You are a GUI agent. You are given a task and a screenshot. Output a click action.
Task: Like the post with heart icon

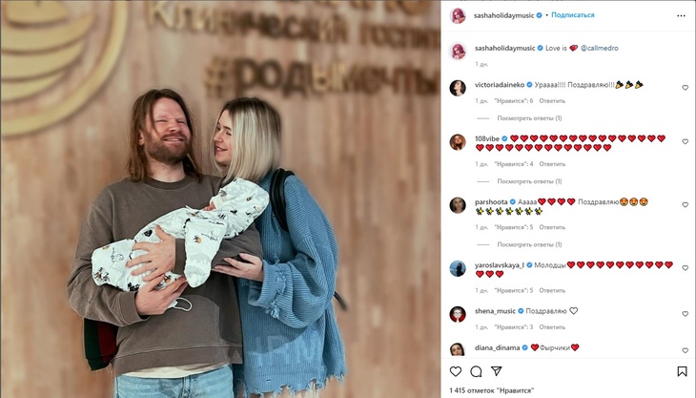click(x=456, y=371)
